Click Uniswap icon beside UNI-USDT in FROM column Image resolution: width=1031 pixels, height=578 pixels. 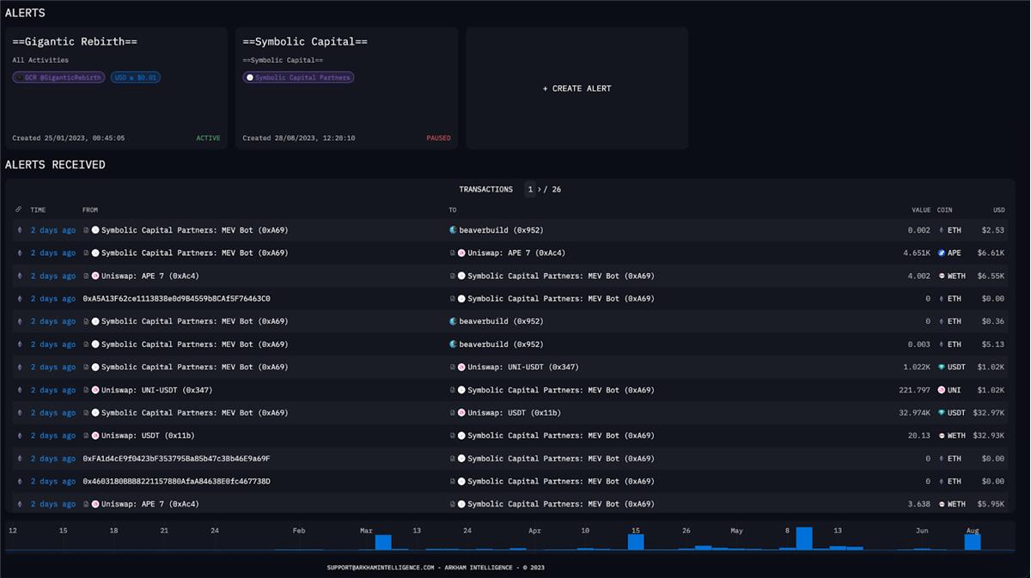coord(95,390)
